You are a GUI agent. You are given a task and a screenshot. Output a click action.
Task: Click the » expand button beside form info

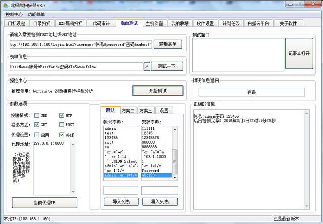pyautogui.click(x=147, y=66)
